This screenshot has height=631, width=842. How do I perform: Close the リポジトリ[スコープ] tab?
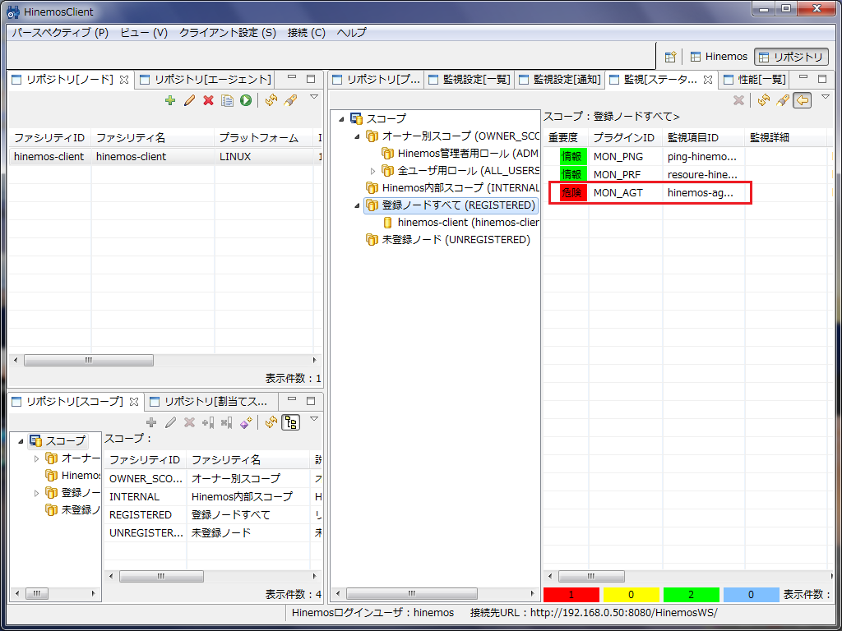pos(134,401)
